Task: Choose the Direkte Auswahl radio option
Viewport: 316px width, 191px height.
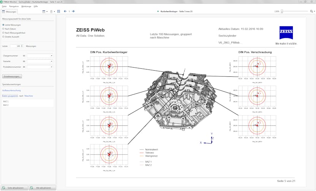Action: (x=3, y=37)
